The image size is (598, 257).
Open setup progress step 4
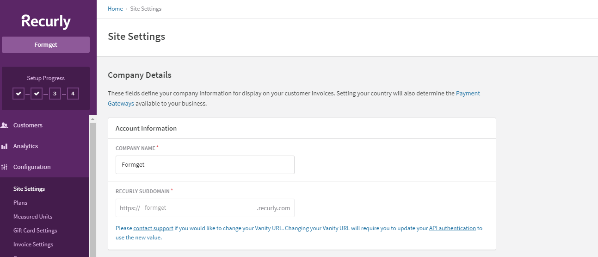click(73, 94)
